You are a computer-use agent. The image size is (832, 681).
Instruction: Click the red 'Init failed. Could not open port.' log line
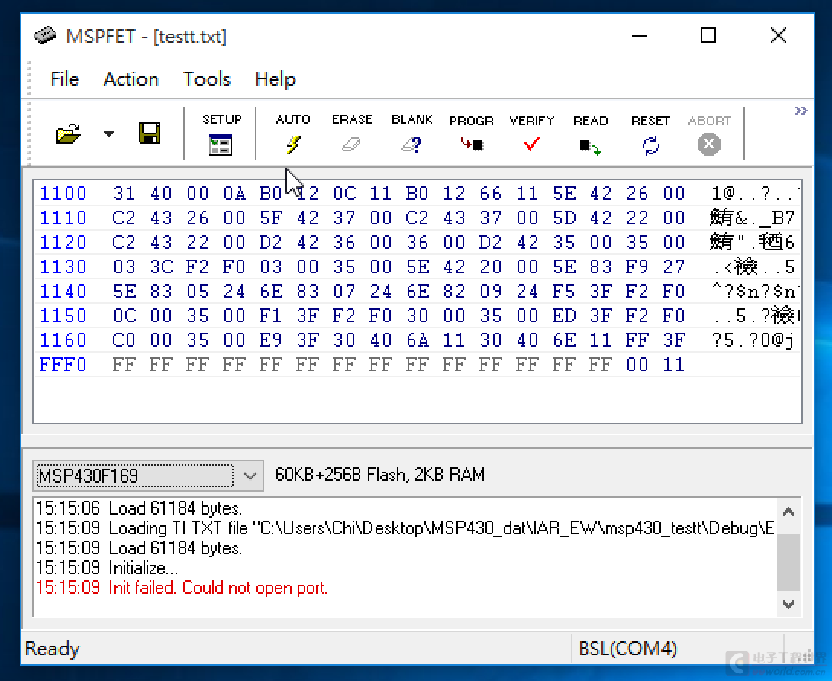pyautogui.click(x=182, y=588)
